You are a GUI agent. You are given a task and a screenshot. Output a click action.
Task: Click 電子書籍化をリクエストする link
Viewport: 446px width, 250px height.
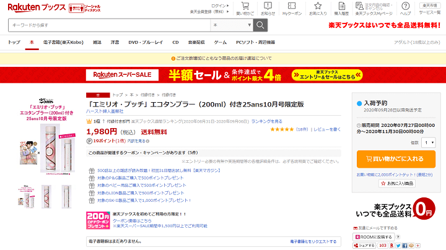[x=313, y=241]
